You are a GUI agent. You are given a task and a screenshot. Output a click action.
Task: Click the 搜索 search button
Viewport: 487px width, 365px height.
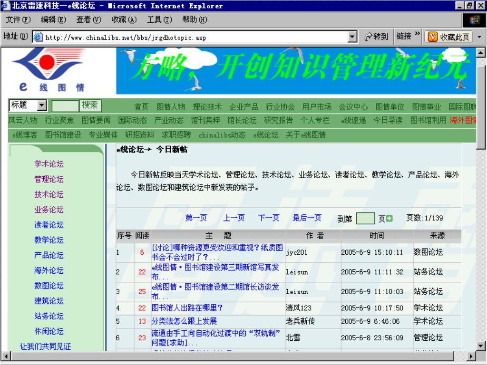point(90,105)
